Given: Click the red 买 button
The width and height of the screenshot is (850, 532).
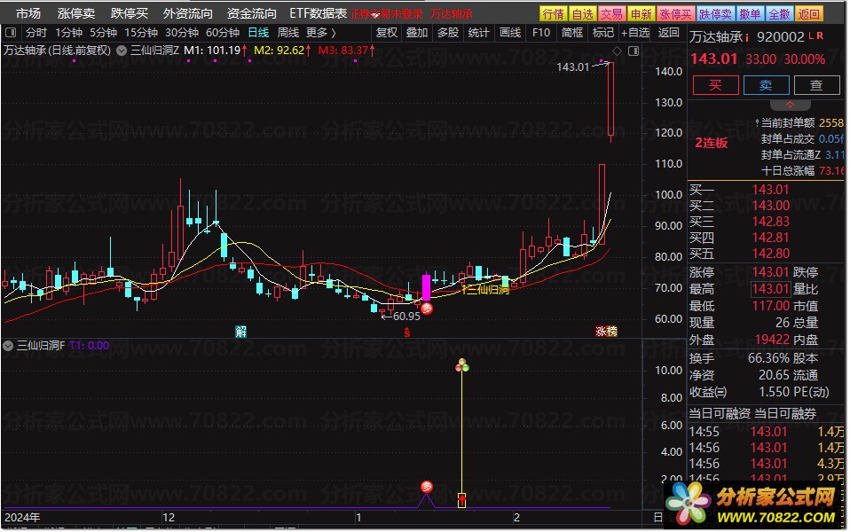Looking at the screenshot, I should coord(715,85).
